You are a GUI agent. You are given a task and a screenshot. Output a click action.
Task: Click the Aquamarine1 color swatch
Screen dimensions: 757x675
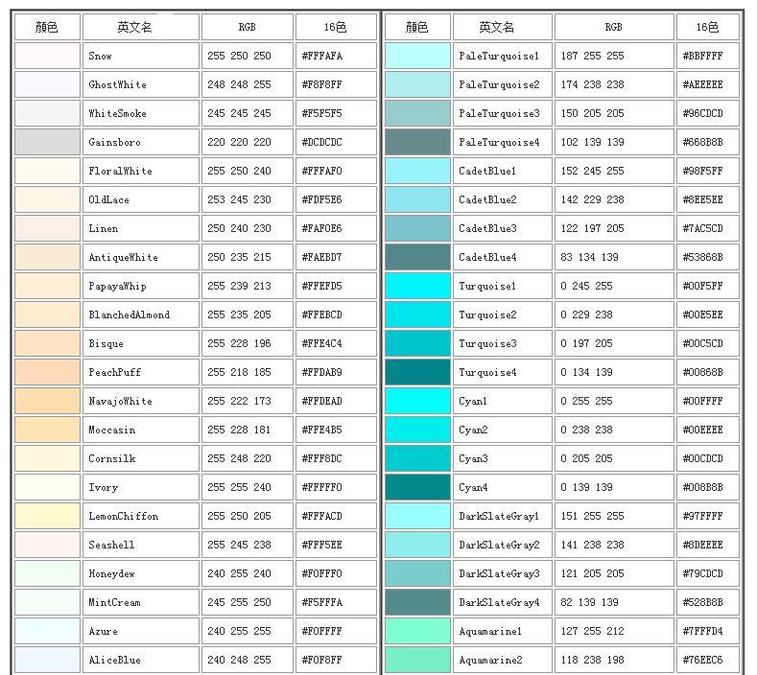click(417, 631)
